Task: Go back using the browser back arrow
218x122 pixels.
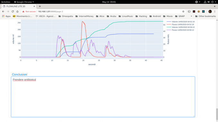Action: [x=3, y=12]
